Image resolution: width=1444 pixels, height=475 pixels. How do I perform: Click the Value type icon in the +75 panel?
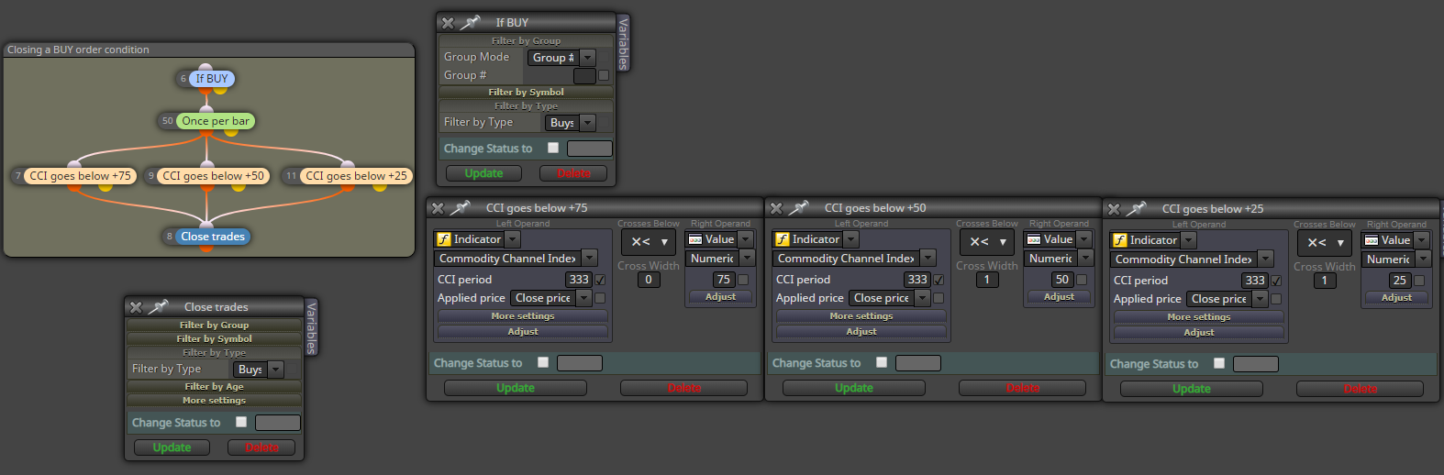(x=695, y=239)
